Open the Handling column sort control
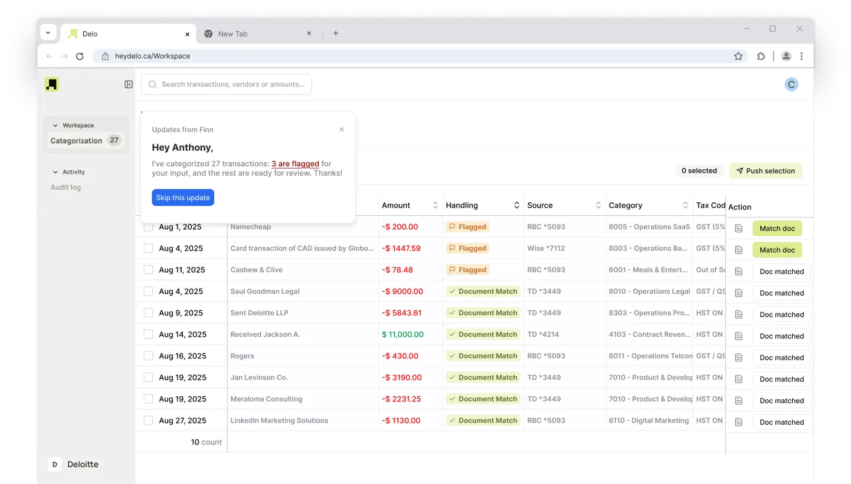This screenshot has height=484, width=851. (x=517, y=205)
